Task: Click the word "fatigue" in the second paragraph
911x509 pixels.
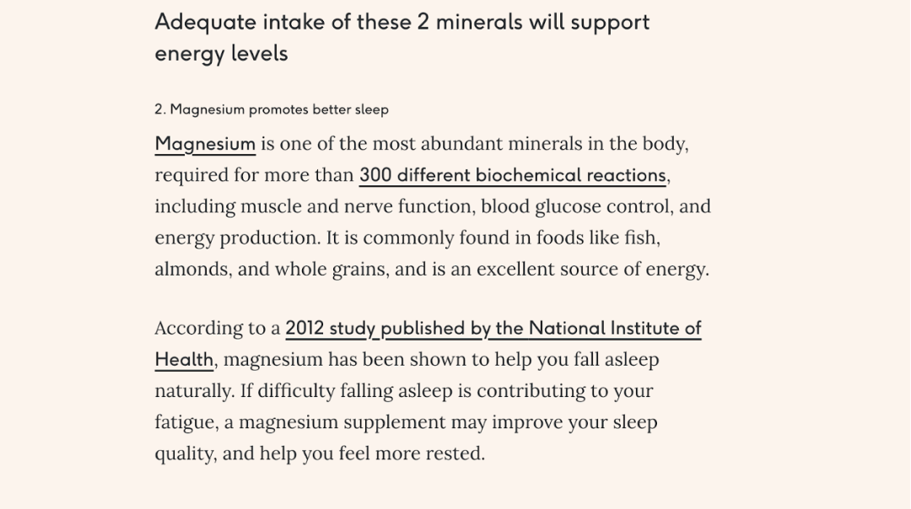Action: [x=185, y=422]
